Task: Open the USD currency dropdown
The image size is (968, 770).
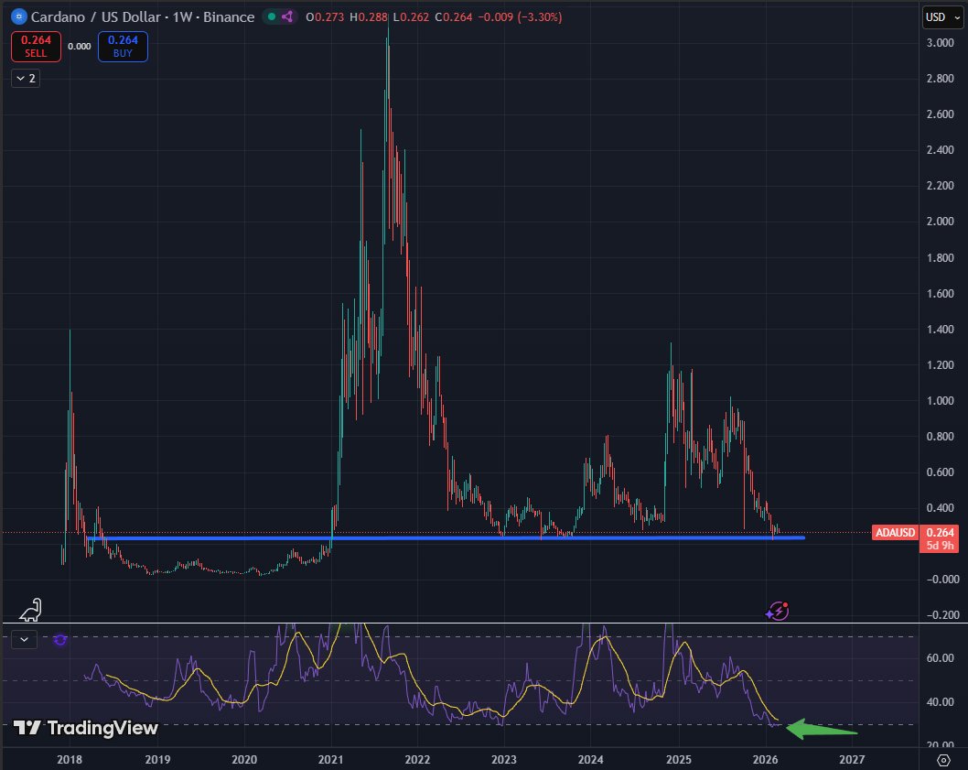Action: point(942,17)
